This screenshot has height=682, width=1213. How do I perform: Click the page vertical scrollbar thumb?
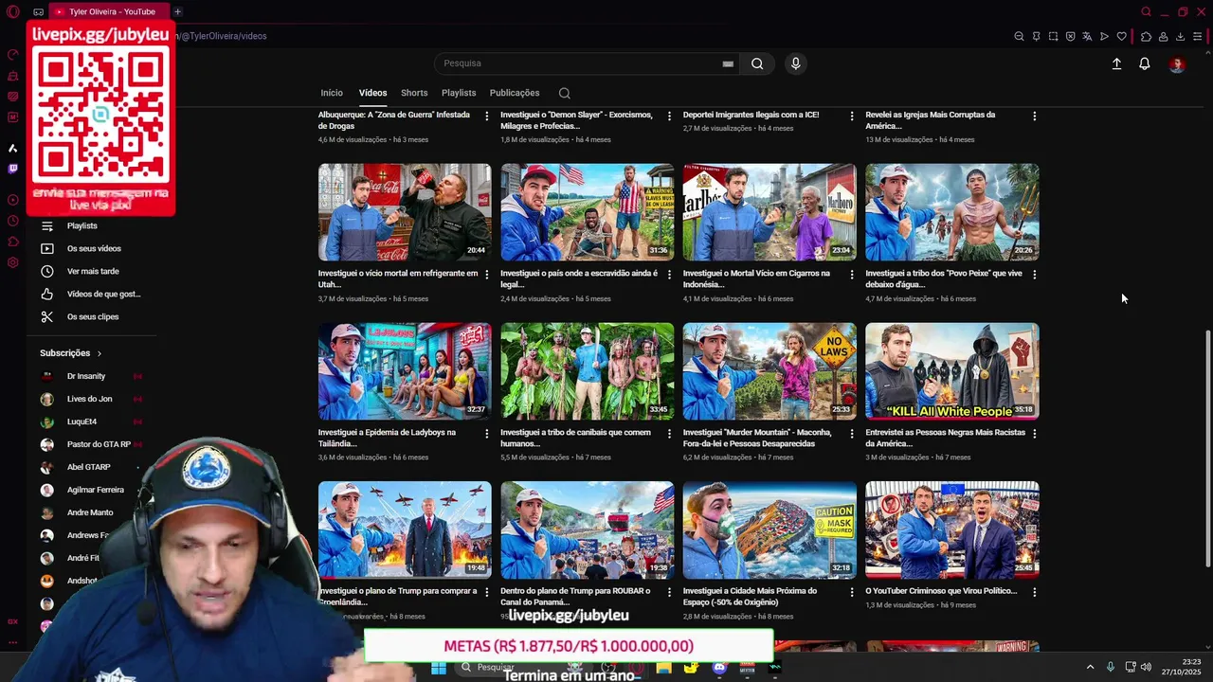(x=1207, y=448)
